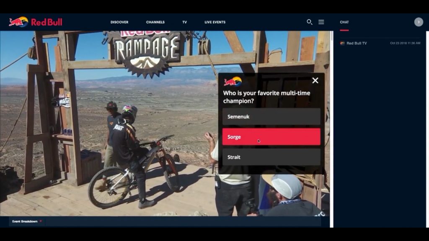This screenshot has height=241, width=429.
Task: Vote for Semenuk in the poll
Action: 271,117
